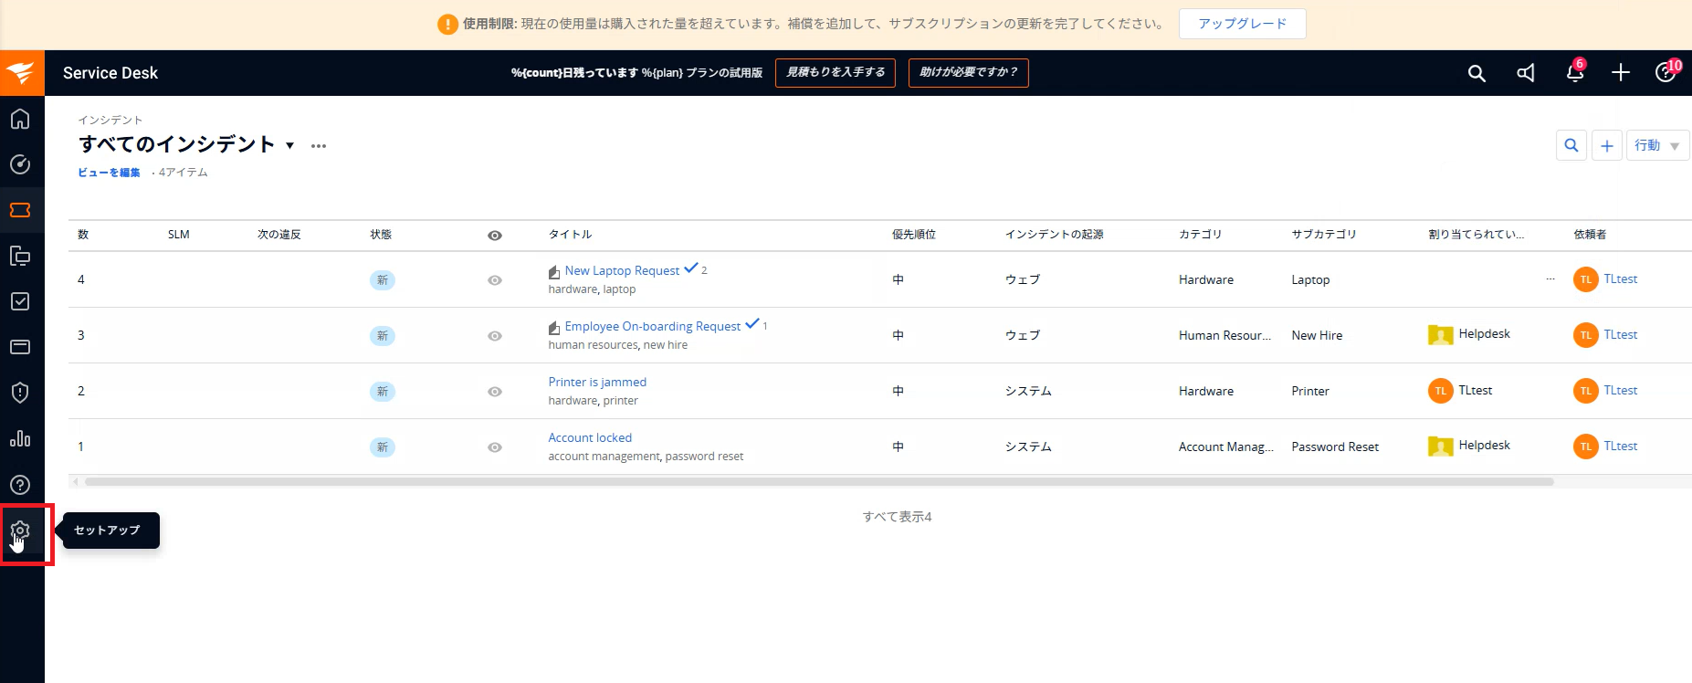Toggle the watch eye icon in column header
The width and height of the screenshot is (1692, 683).
(x=495, y=236)
